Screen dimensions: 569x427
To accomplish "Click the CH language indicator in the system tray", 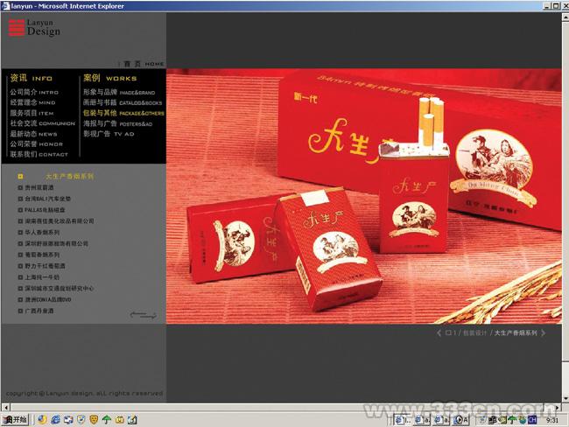I will (531, 420).
